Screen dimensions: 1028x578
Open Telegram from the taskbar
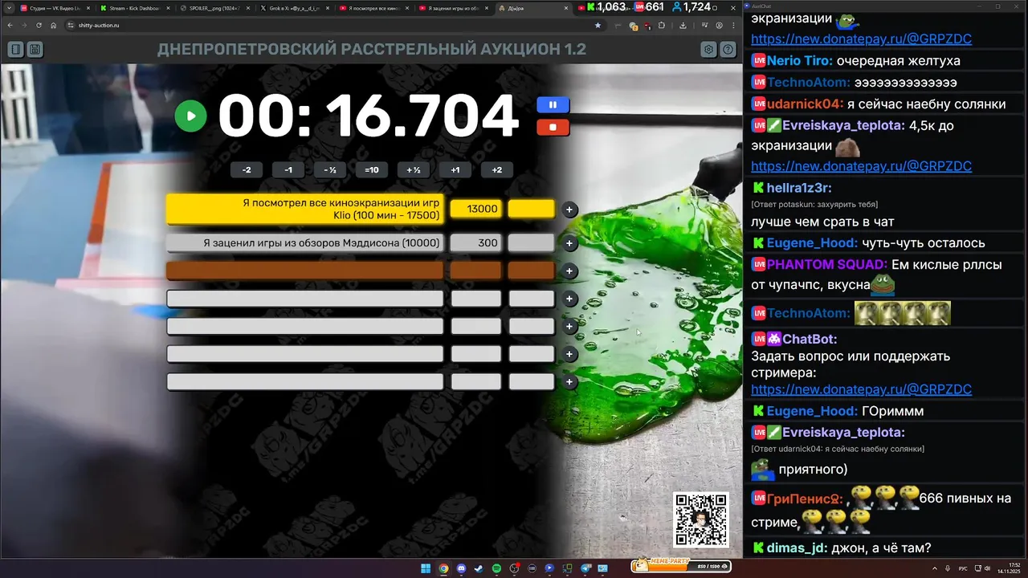pyautogui.click(x=585, y=568)
